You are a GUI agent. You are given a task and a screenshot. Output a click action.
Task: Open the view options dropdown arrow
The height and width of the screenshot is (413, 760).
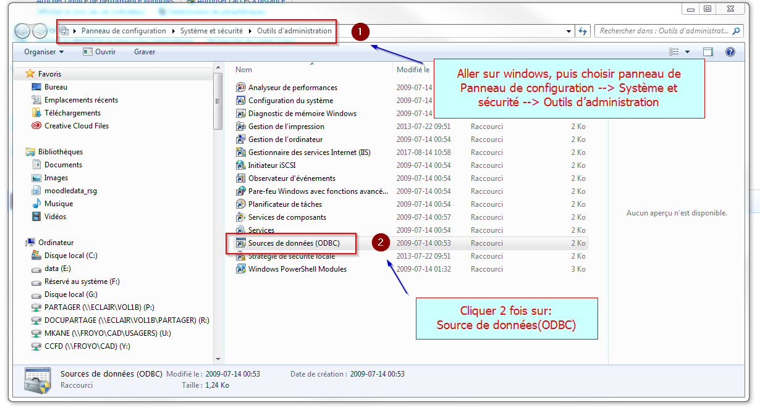click(x=687, y=52)
